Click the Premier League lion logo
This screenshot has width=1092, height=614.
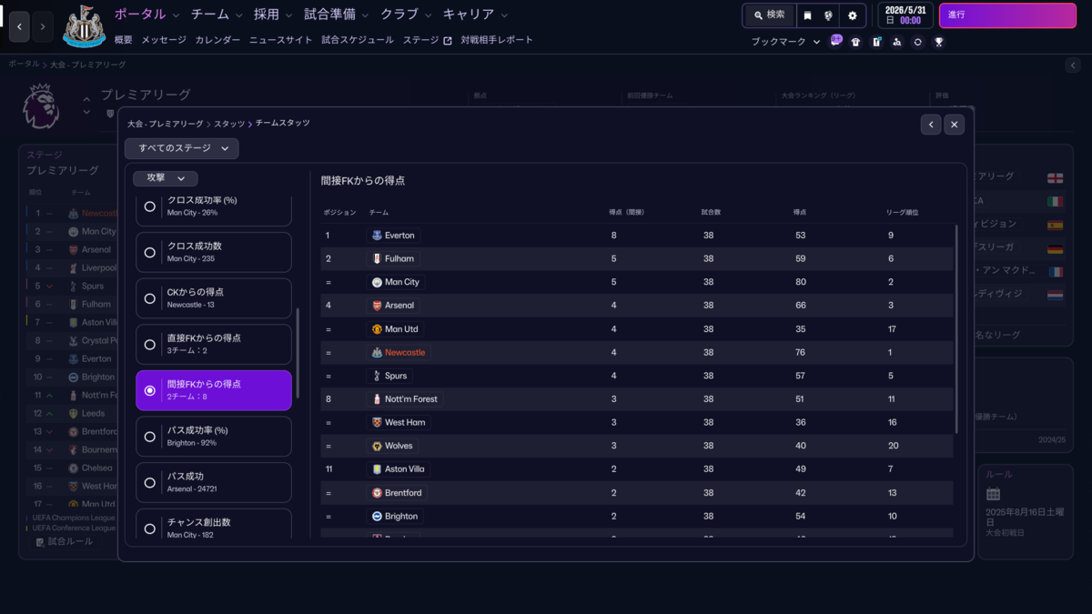click(x=39, y=106)
